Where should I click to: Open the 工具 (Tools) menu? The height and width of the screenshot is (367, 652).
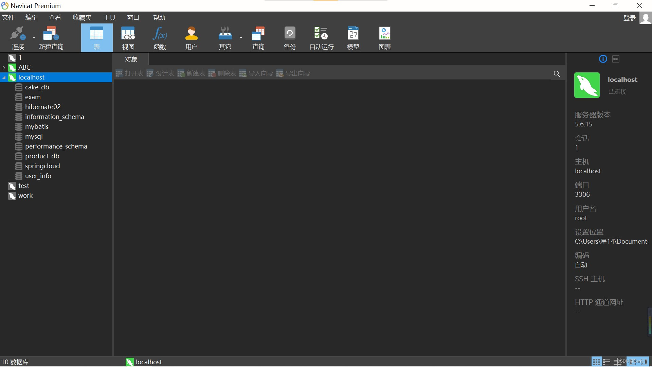109,17
